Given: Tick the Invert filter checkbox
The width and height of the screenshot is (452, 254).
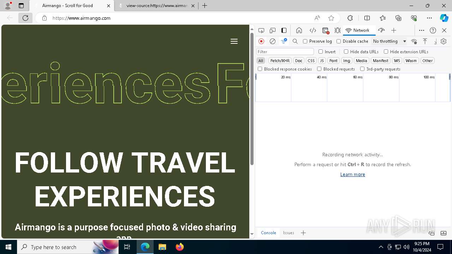Looking at the screenshot, I should [x=321, y=52].
